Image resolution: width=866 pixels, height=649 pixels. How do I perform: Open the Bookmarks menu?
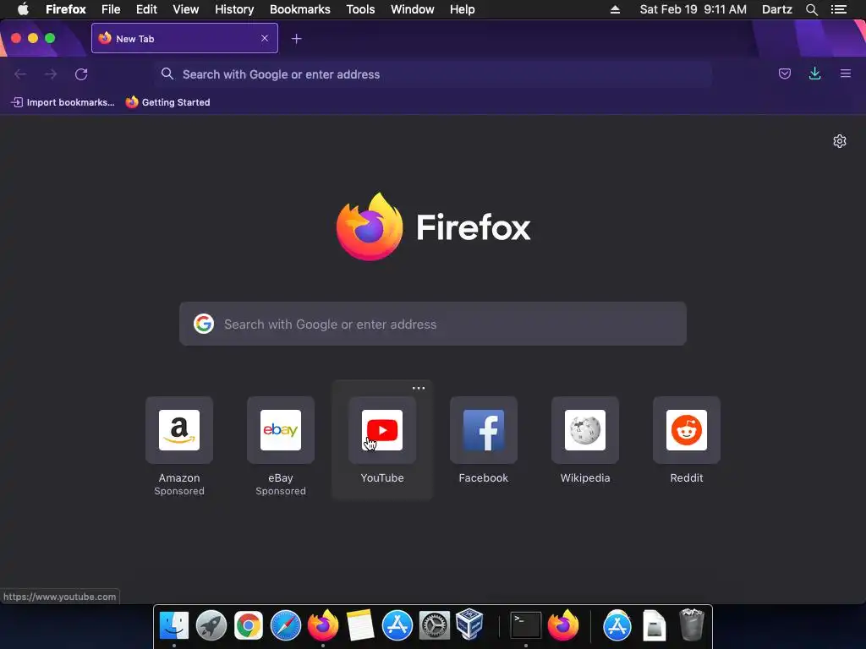300,9
